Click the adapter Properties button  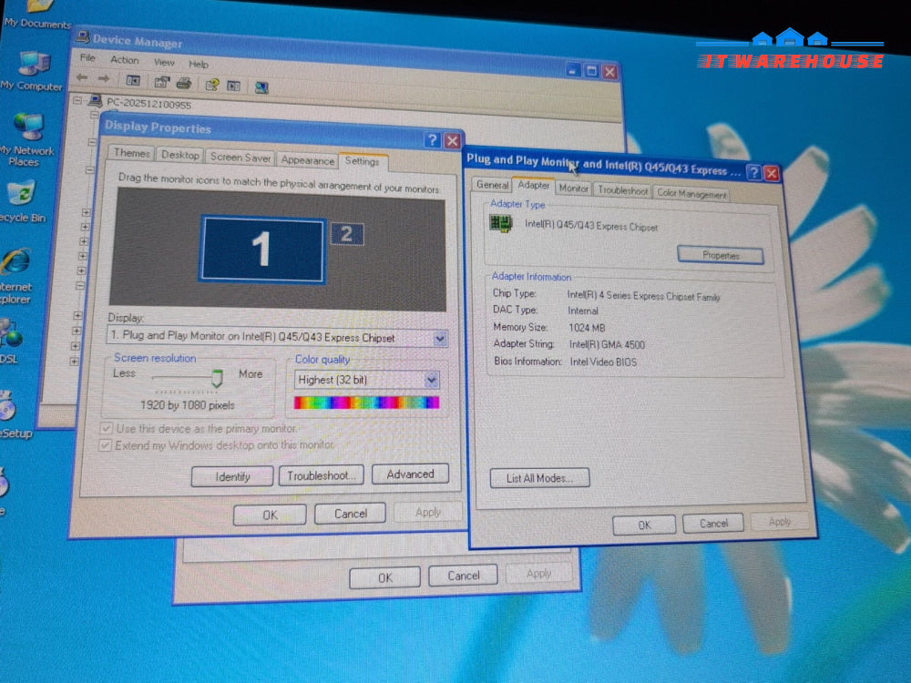pyautogui.click(x=721, y=256)
